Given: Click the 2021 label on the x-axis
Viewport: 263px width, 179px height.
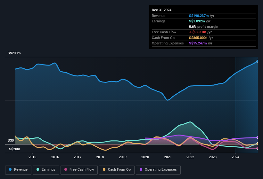Looking at the screenshot, I should pos(168,157).
